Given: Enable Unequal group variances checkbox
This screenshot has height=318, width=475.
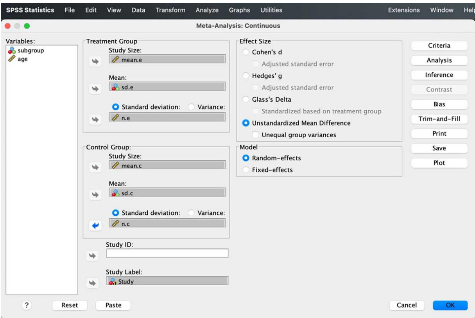Looking at the screenshot, I should (256, 135).
